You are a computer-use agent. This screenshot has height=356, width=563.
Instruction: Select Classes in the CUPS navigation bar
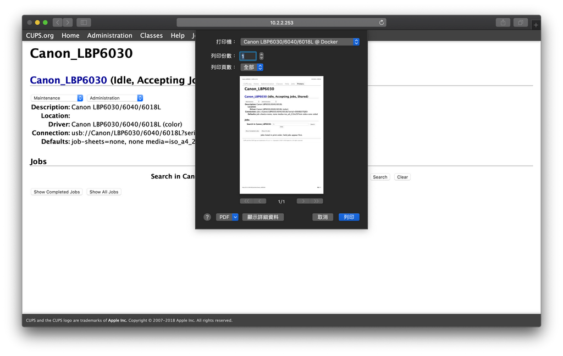[x=151, y=36]
